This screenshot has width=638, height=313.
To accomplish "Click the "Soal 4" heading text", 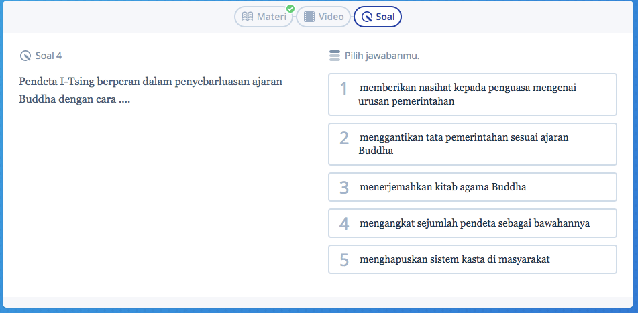I will tap(48, 56).
